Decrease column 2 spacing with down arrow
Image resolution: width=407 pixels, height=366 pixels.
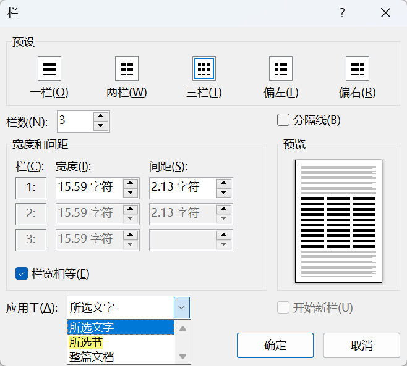pos(224,218)
